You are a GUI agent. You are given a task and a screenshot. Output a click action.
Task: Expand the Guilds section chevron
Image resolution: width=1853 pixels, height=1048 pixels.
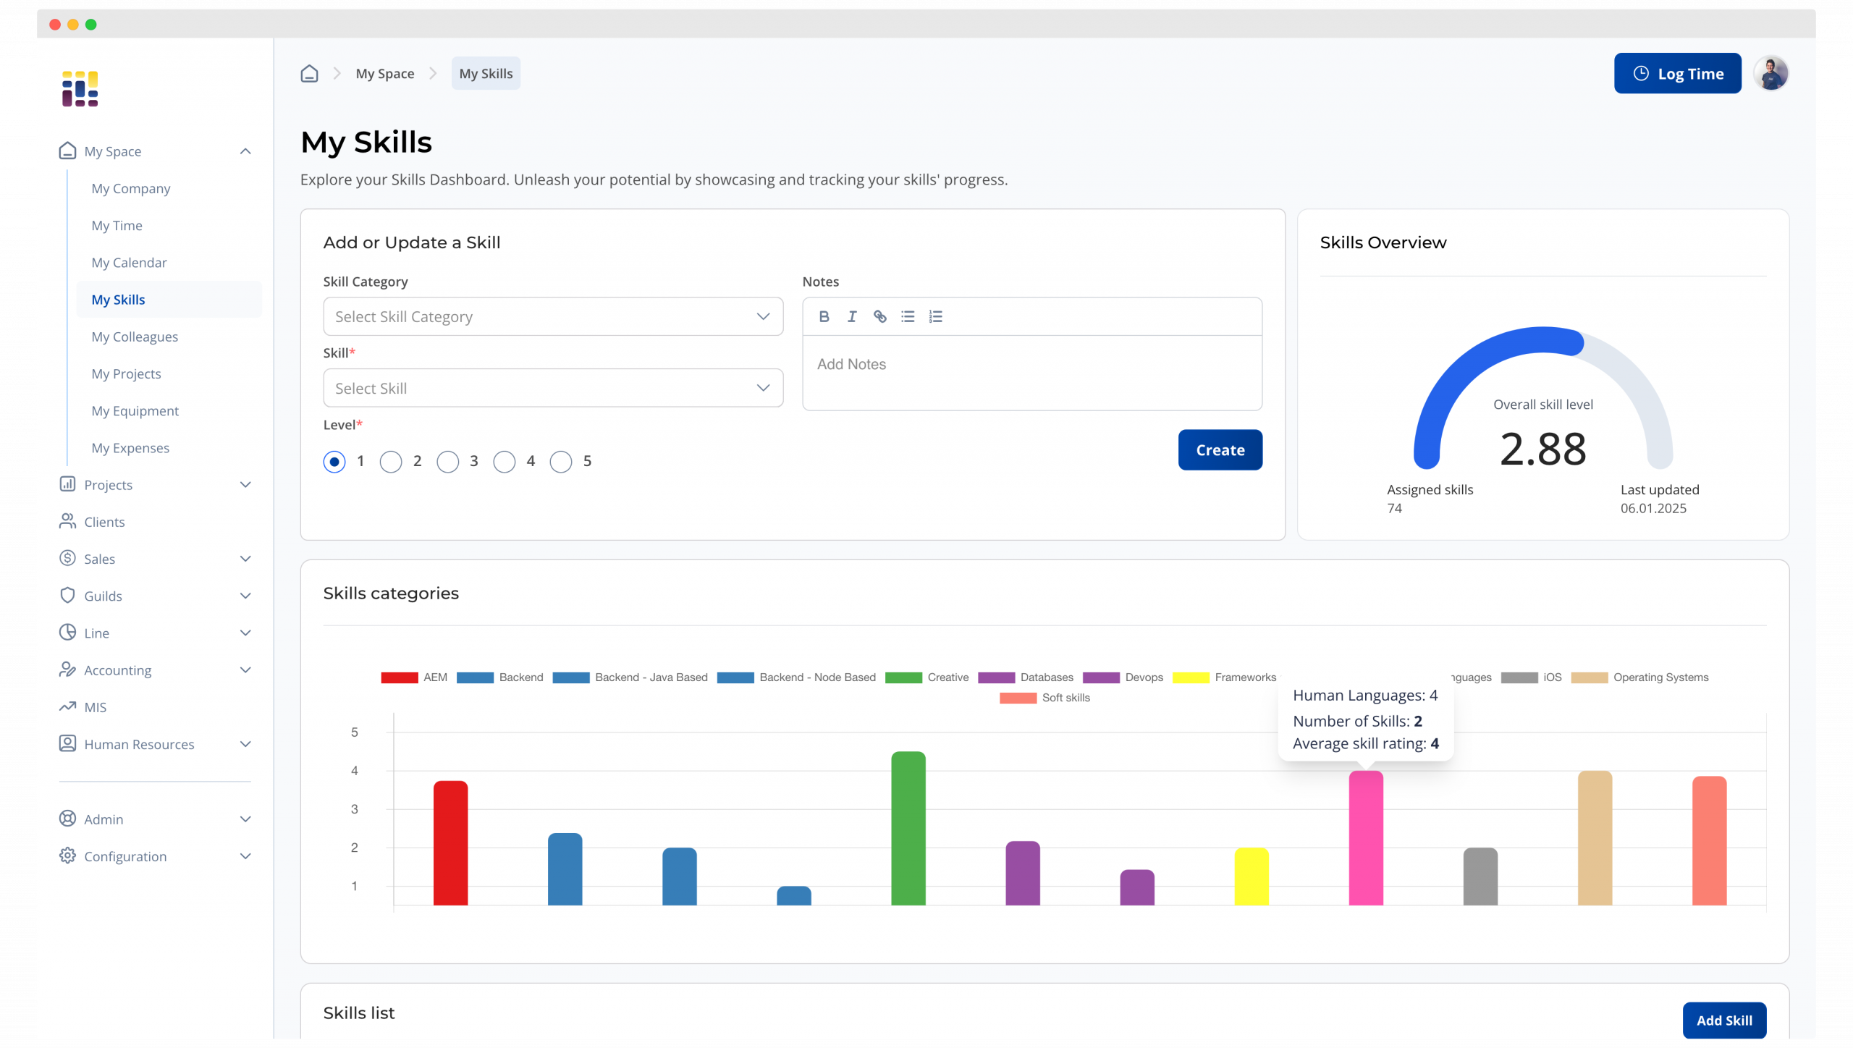click(245, 596)
